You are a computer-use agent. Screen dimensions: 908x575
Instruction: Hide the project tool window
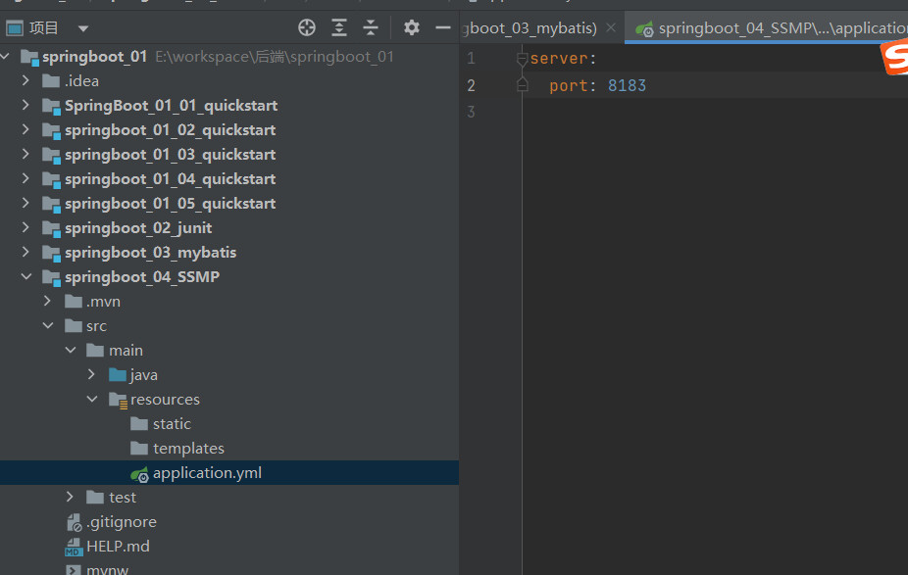point(443,27)
